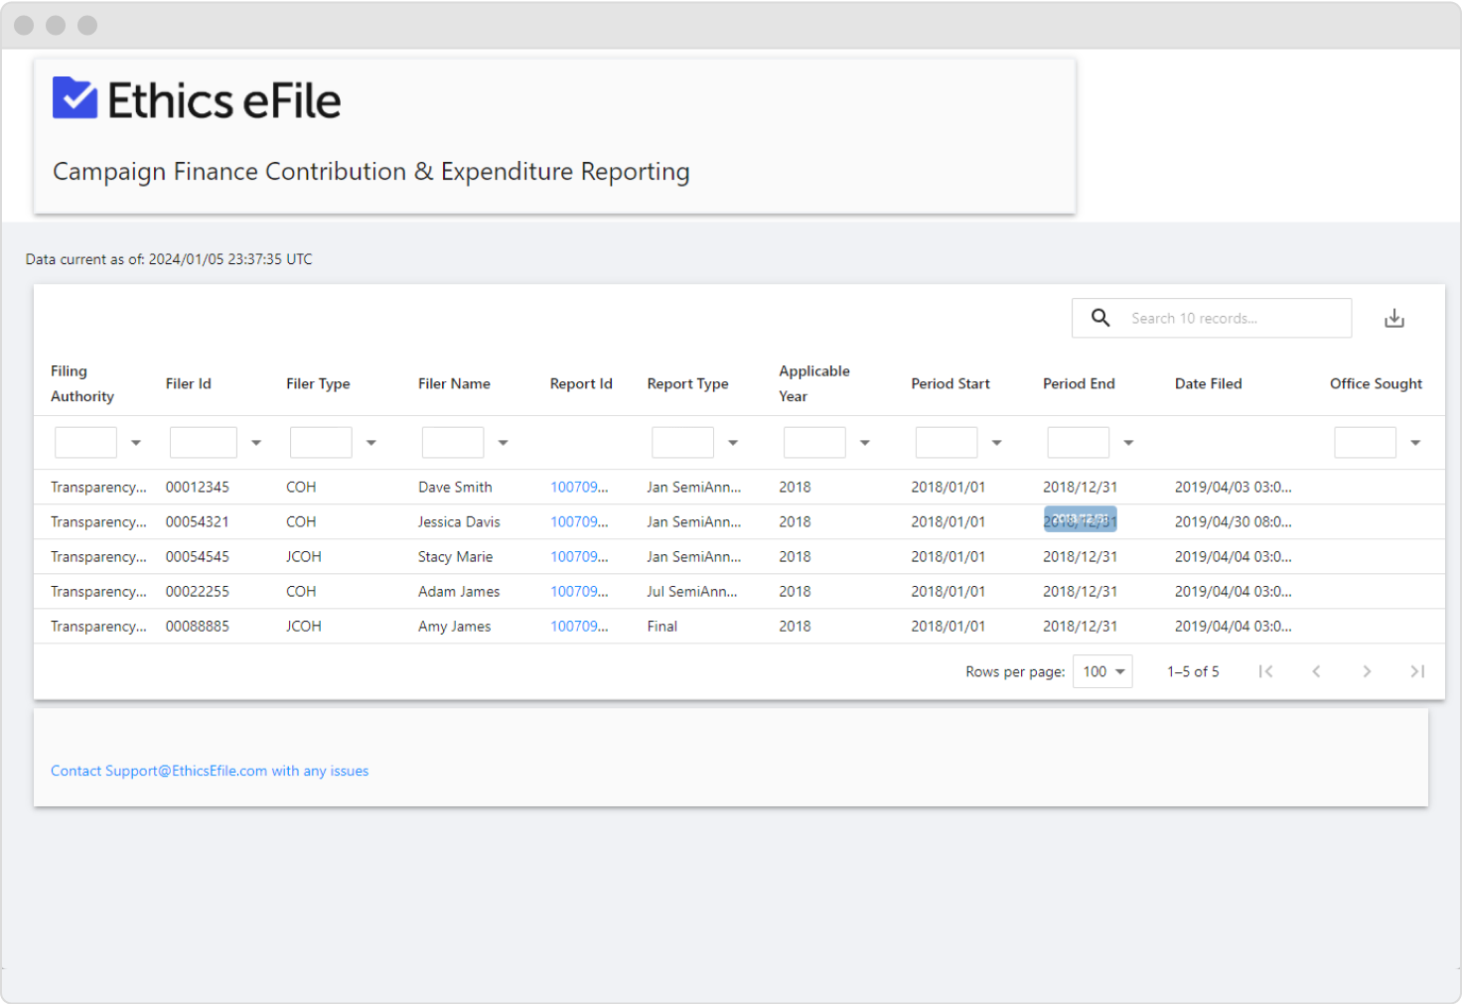The width and height of the screenshot is (1462, 1004).
Task: Jump to last page using pagination icon
Action: click(1417, 671)
